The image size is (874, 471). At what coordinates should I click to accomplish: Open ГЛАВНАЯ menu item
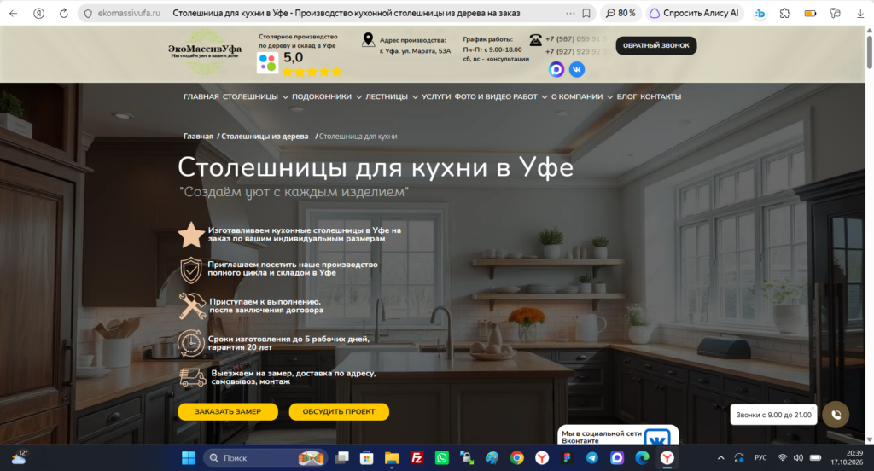[201, 96]
